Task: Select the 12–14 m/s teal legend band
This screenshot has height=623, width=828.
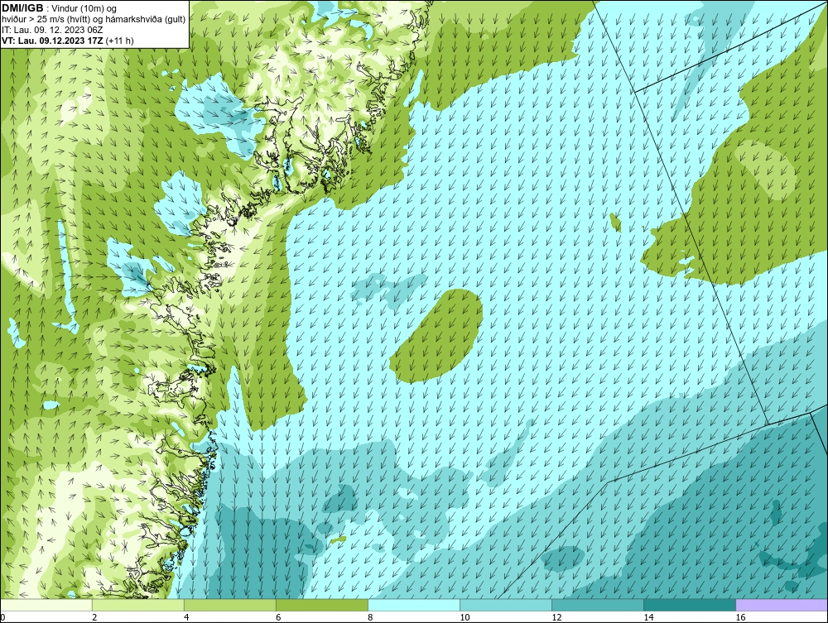Action: [597, 605]
